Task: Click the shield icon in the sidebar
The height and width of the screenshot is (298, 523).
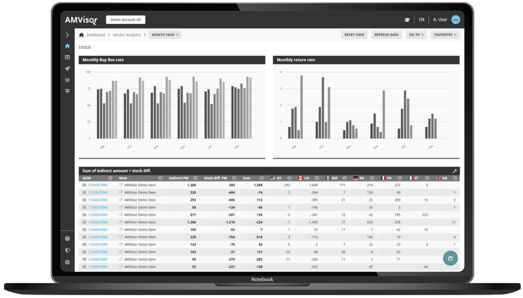Action: pos(67,250)
